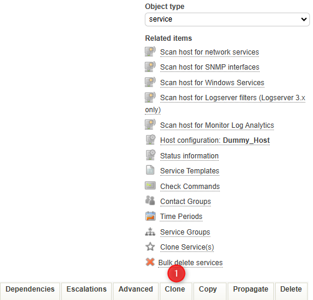Viewport: 313px width, 300px height.
Task: Click the Contact Groups people icon
Action: (x=150, y=200)
